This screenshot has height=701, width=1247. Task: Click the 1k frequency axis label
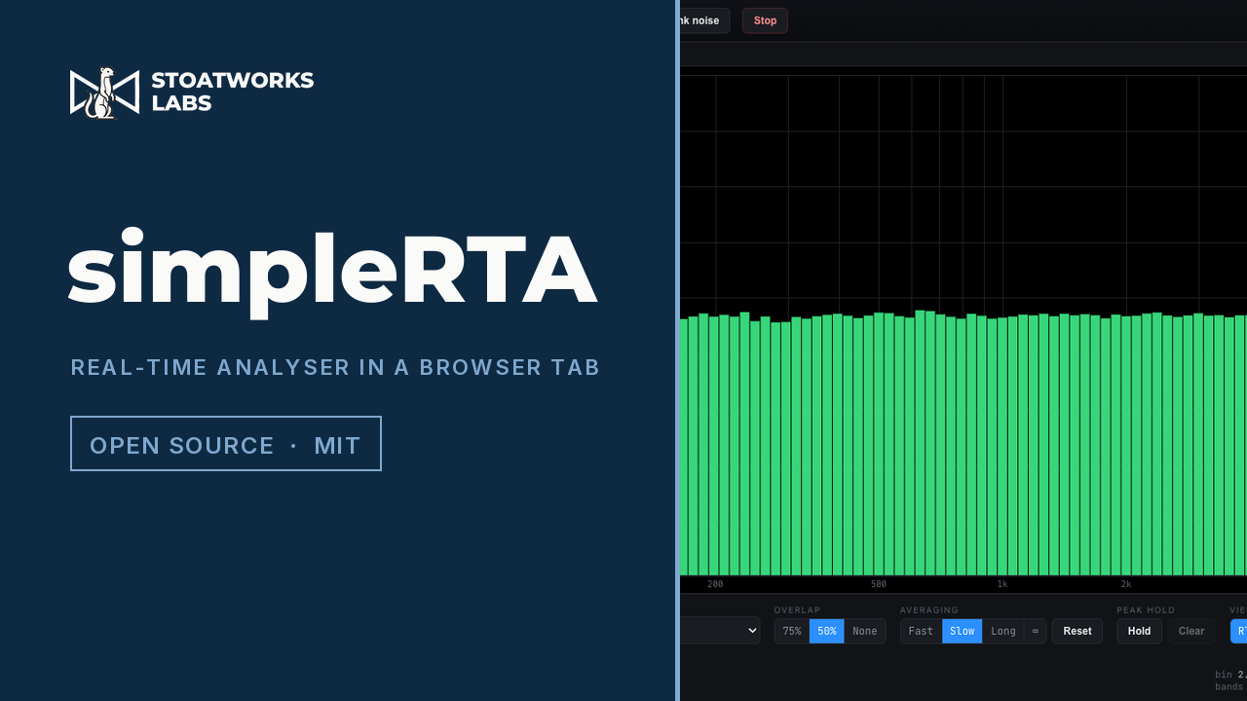(x=1002, y=584)
